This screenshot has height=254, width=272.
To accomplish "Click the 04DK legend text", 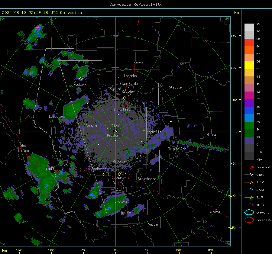I will coord(260,175).
